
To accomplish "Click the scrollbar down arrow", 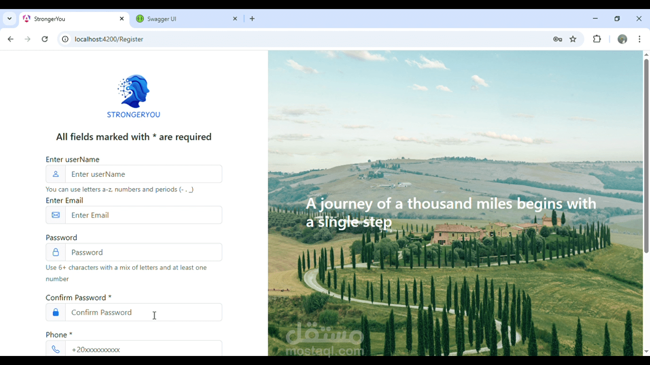I will point(646,352).
